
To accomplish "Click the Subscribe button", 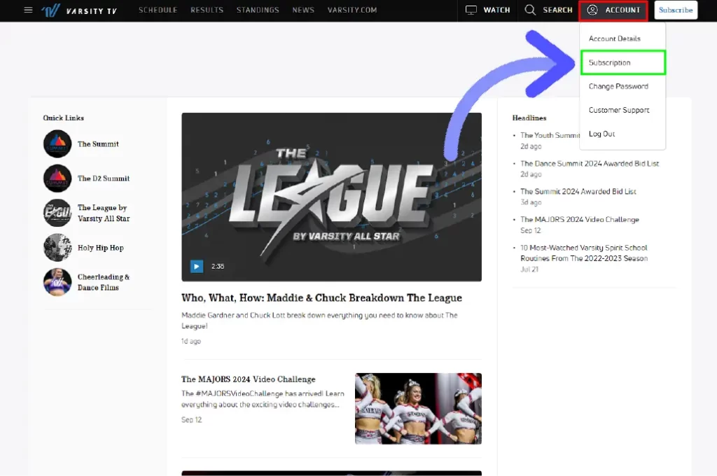I will [x=676, y=10].
